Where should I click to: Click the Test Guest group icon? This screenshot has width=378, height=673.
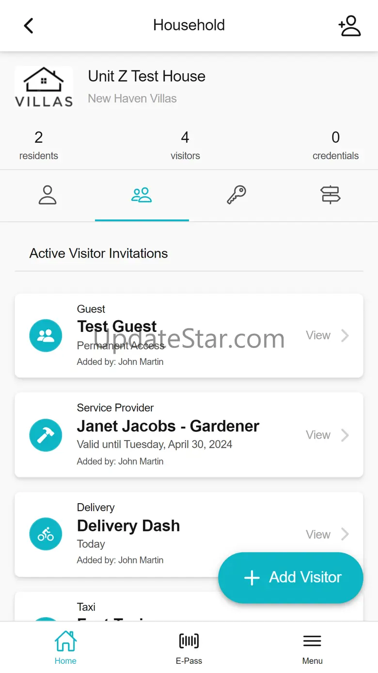[46, 335]
